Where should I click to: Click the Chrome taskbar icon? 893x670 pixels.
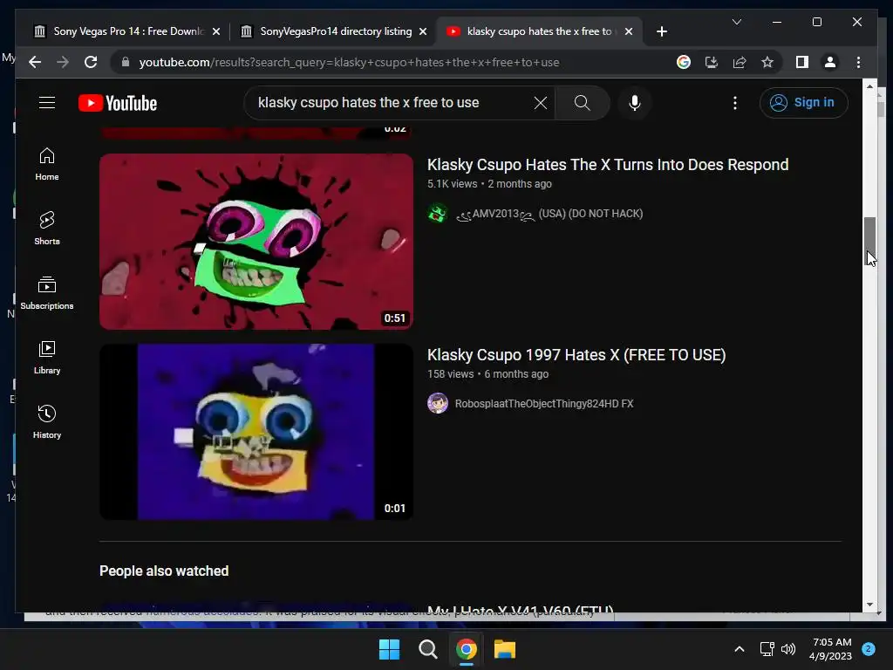466,649
